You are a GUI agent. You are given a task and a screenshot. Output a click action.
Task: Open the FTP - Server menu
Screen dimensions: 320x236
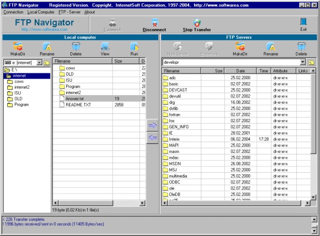click(70, 12)
